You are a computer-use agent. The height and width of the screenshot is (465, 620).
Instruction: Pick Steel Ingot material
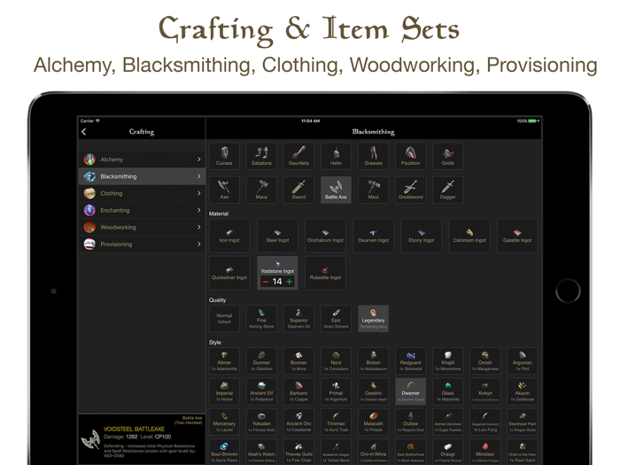click(277, 236)
